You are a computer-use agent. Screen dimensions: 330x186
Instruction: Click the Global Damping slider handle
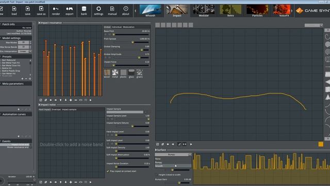(142, 50)
